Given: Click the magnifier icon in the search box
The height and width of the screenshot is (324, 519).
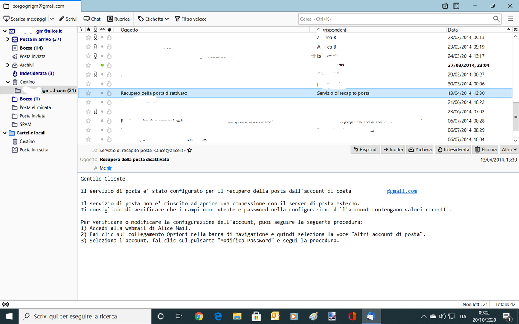Looking at the screenshot, I should pos(497,19).
